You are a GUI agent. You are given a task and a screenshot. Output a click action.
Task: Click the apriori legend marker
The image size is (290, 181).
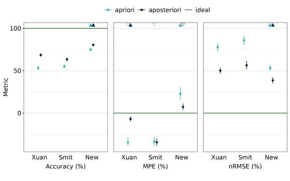pos(108,10)
